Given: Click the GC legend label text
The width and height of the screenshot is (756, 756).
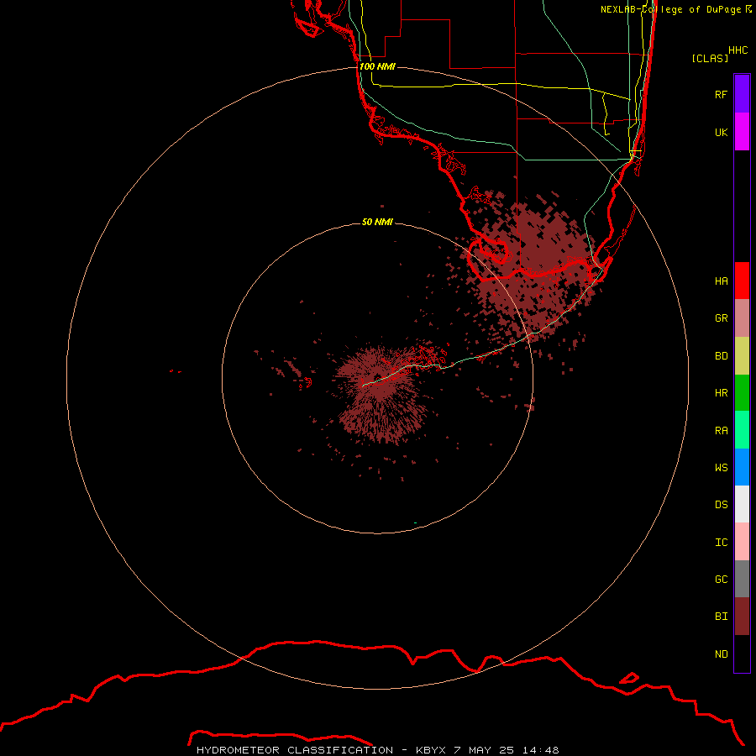Looking at the screenshot, I should (x=722, y=579).
